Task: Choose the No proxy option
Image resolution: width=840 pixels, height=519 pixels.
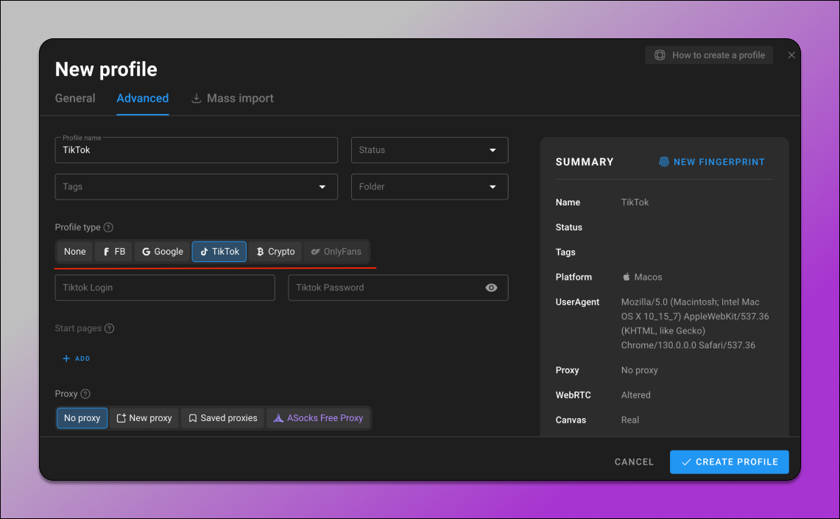Action: pos(82,418)
